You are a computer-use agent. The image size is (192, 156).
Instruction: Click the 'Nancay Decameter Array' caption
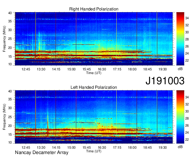point(42,153)
